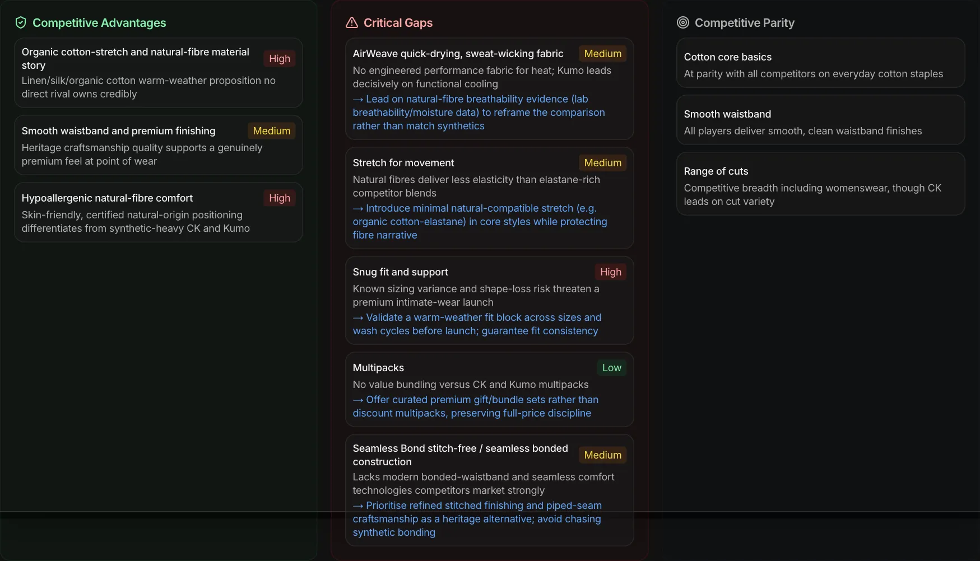
Task: Open the Cotton core basics card title
Action: pos(728,57)
